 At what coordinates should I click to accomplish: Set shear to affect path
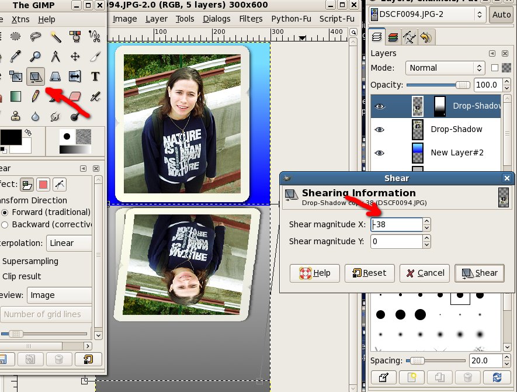60,185
